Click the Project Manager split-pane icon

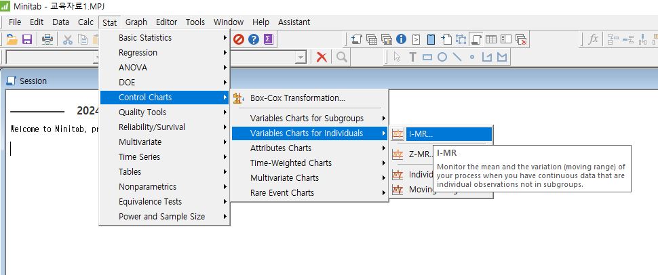[506, 39]
